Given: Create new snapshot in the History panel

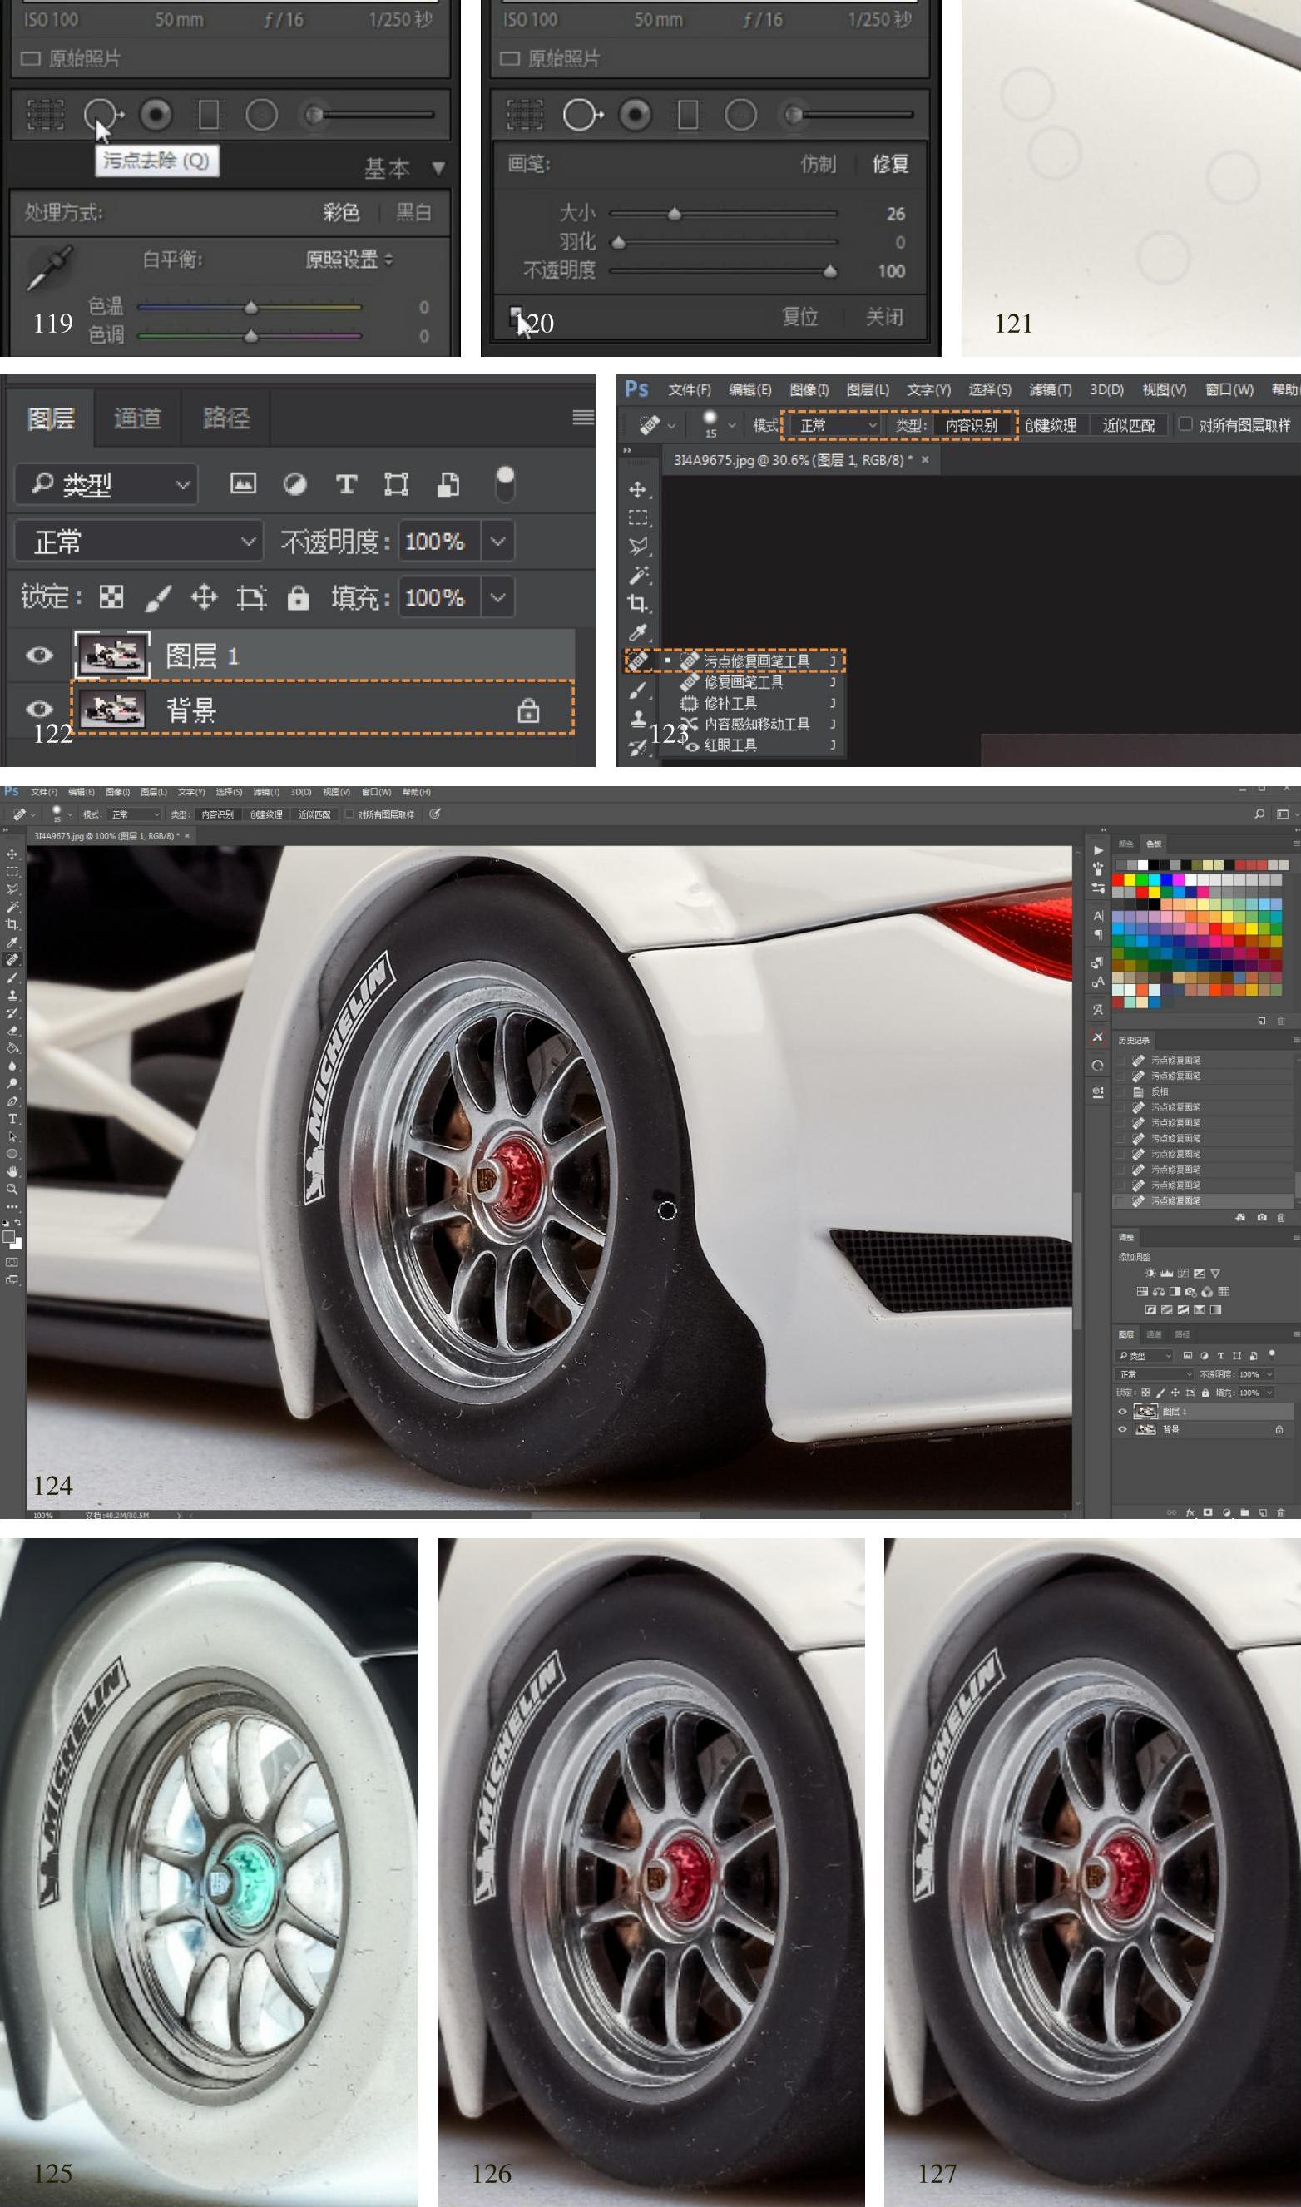Looking at the screenshot, I should (1262, 1217).
